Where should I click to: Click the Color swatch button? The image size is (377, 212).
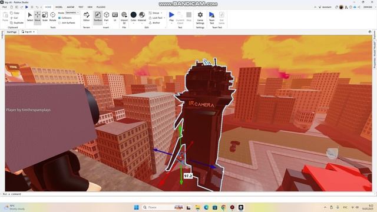(x=134, y=15)
